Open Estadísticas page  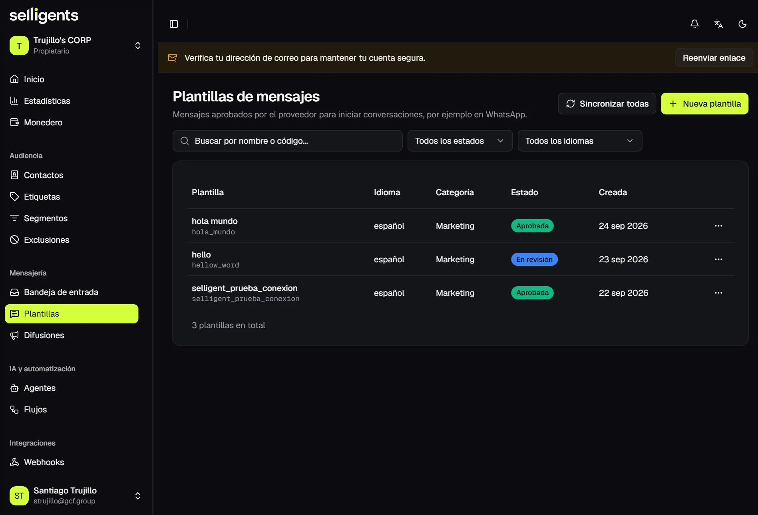[x=72, y=101]
